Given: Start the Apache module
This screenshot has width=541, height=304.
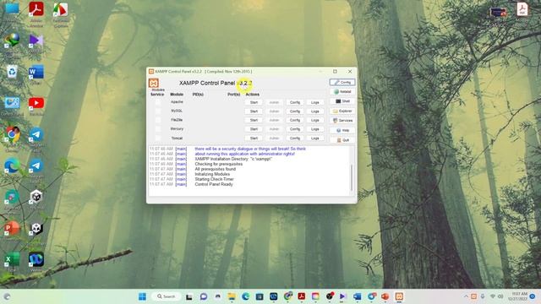Looking at the screenshot, I should 254,102.
